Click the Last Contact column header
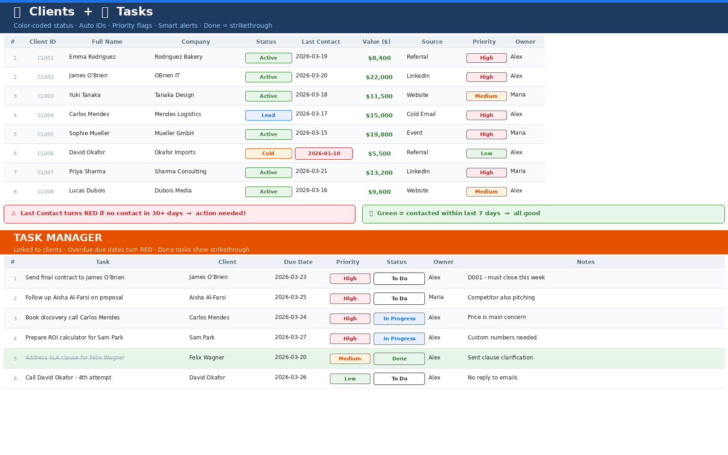Viewport: 728px width, 455px height. click(320, 42)
